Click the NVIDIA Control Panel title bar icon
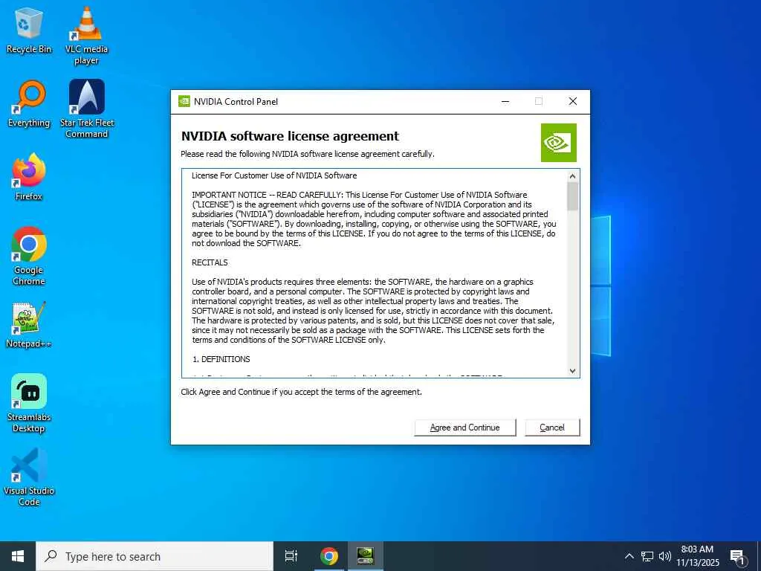761x571 pixels. pos(184,101)
